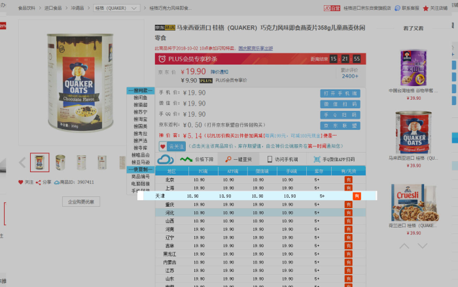Click the 京东联盟 button
The height and width of the screenshot is (287, 458).
tap(340, 126)
